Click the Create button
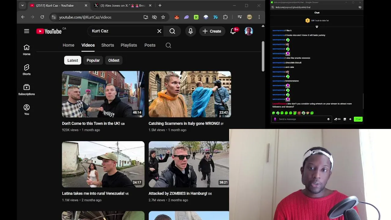 [x=212, y=31]
